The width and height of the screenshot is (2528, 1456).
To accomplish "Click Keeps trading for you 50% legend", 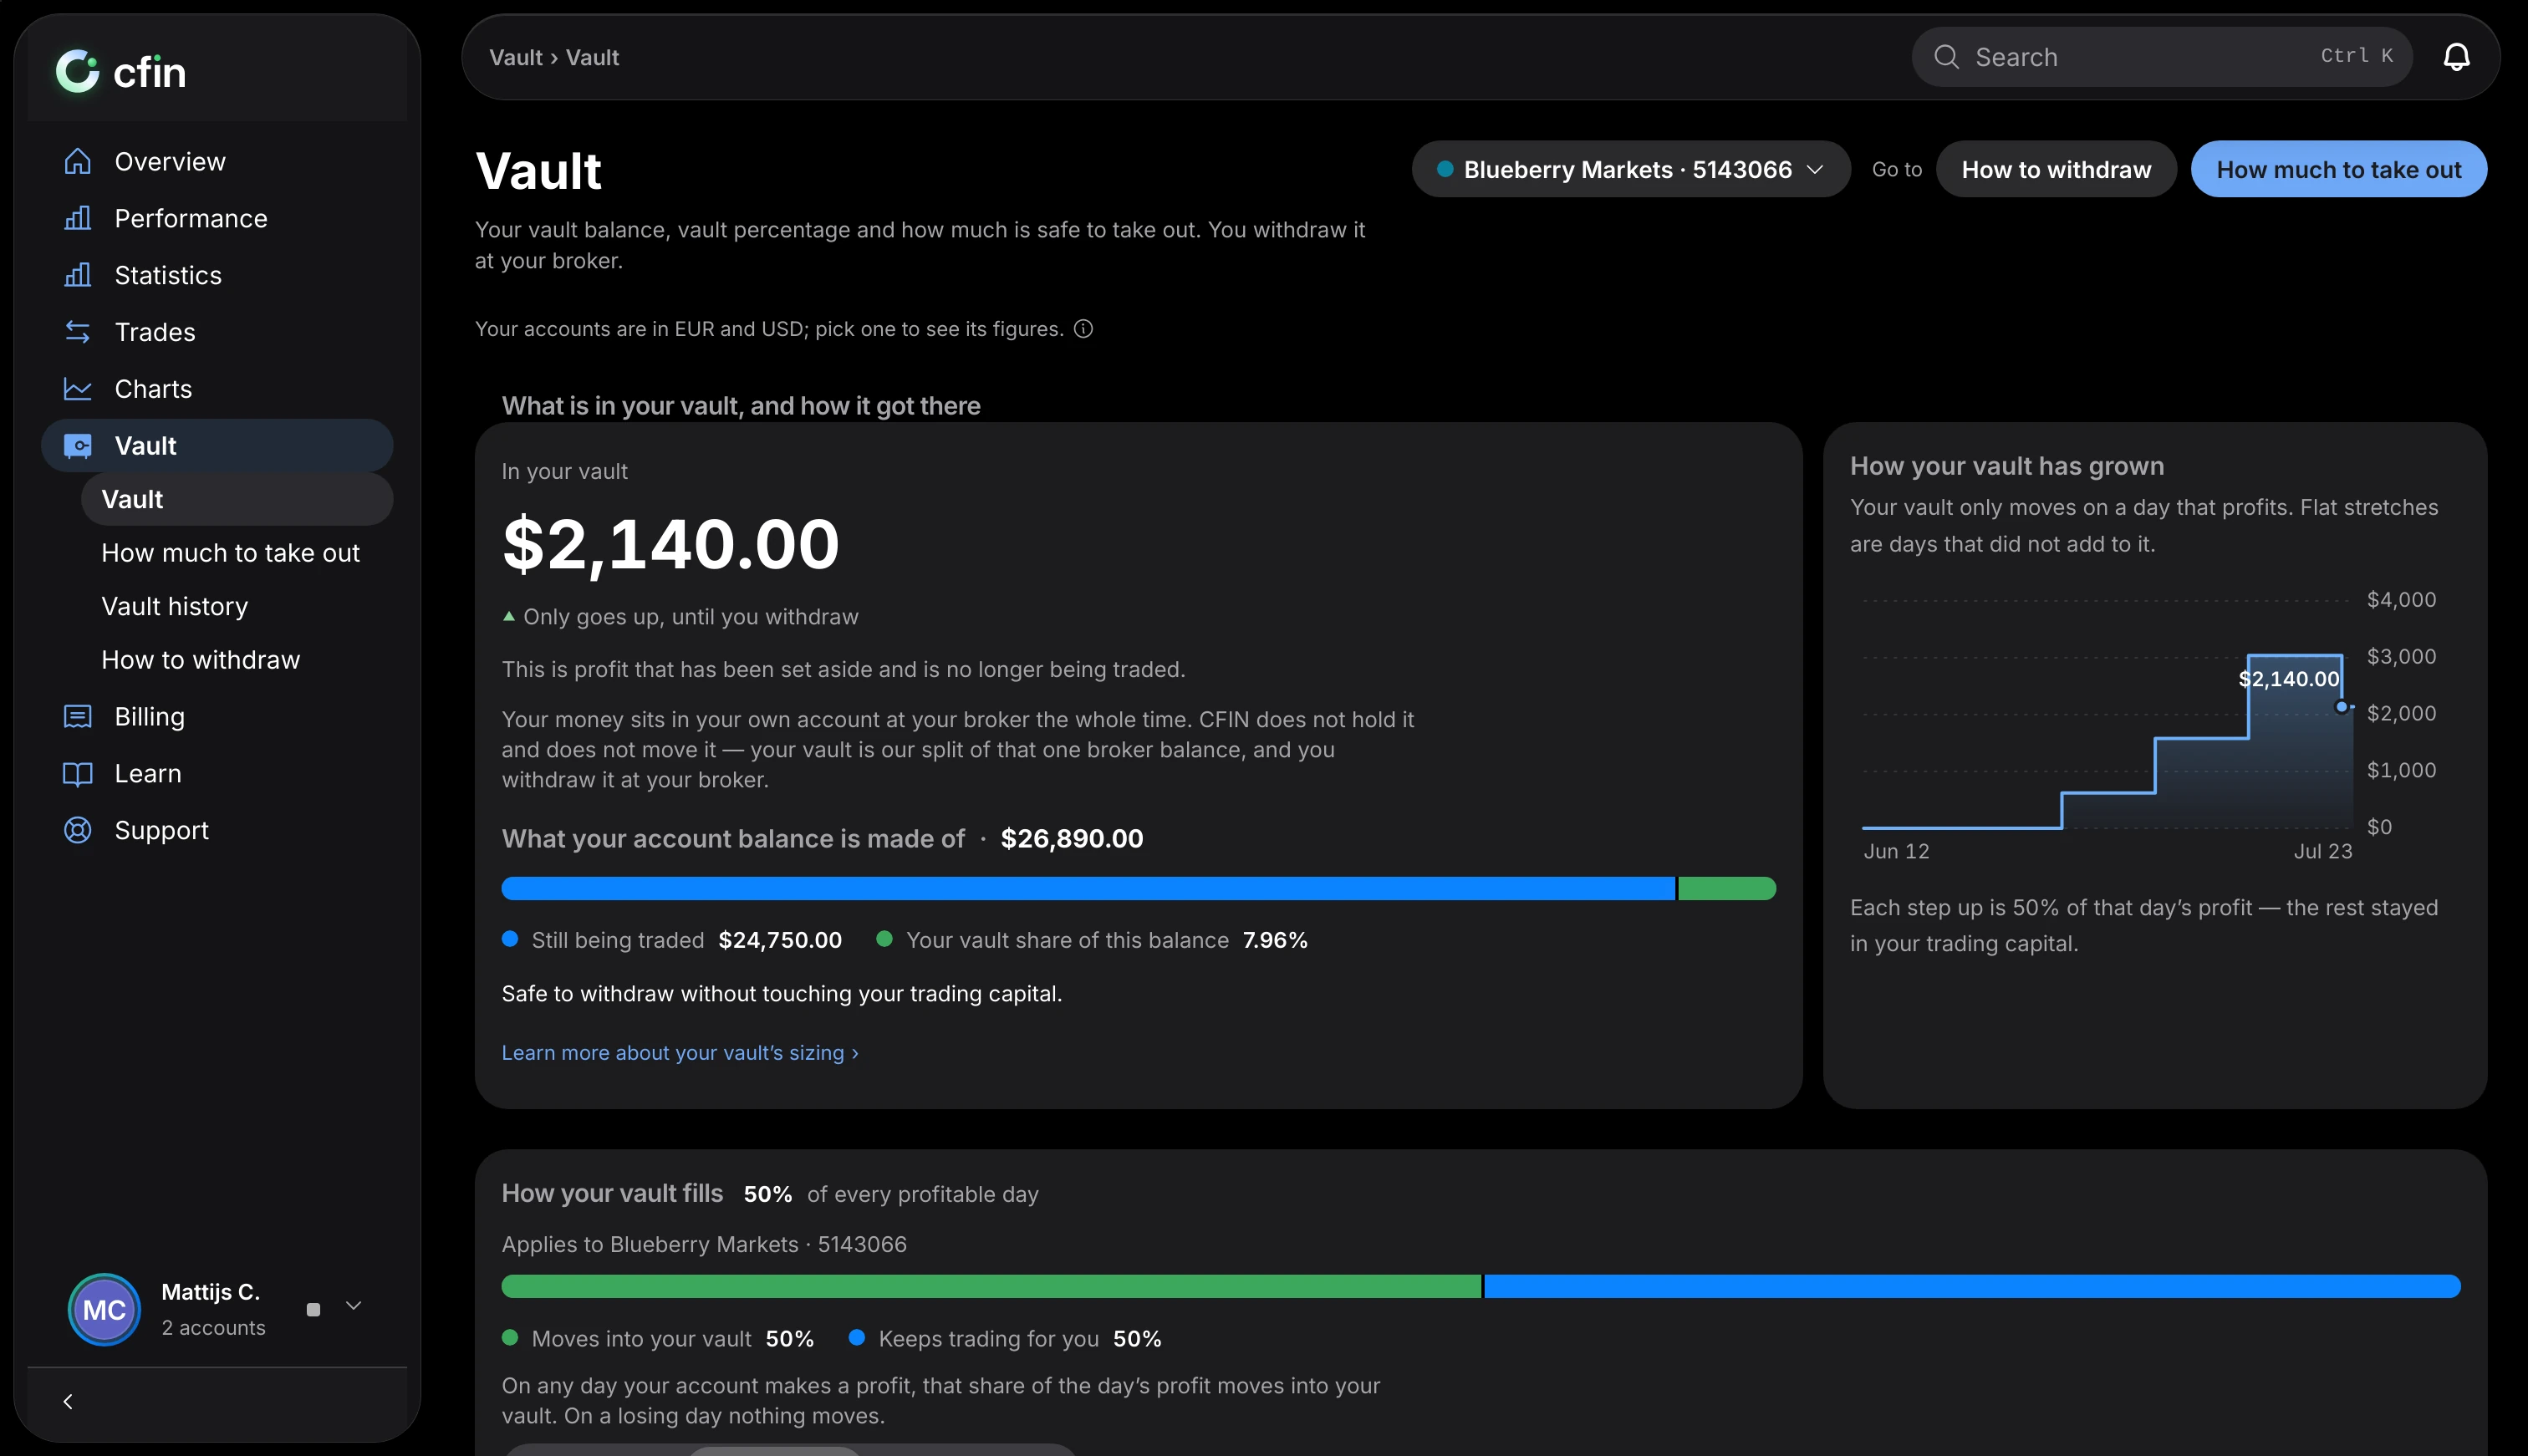I will pos(1005,1339).
